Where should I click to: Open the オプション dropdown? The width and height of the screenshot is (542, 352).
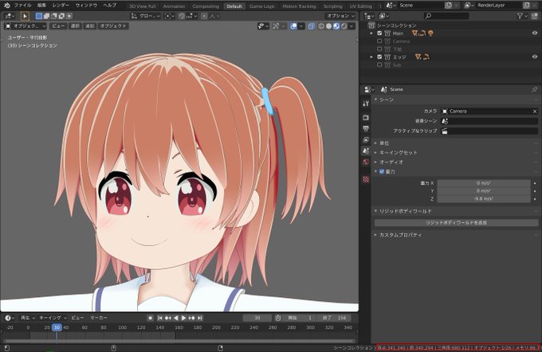click(x=340, y=16)
